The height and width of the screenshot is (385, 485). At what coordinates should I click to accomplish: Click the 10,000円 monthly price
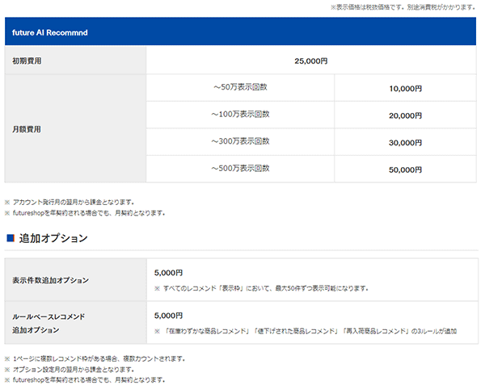tap(406, 89)
